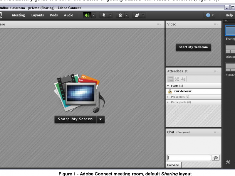The width and height of the screenshot is (235, 176).
Task: Open the Layouts menu
Action: click(x=38, y=15)
